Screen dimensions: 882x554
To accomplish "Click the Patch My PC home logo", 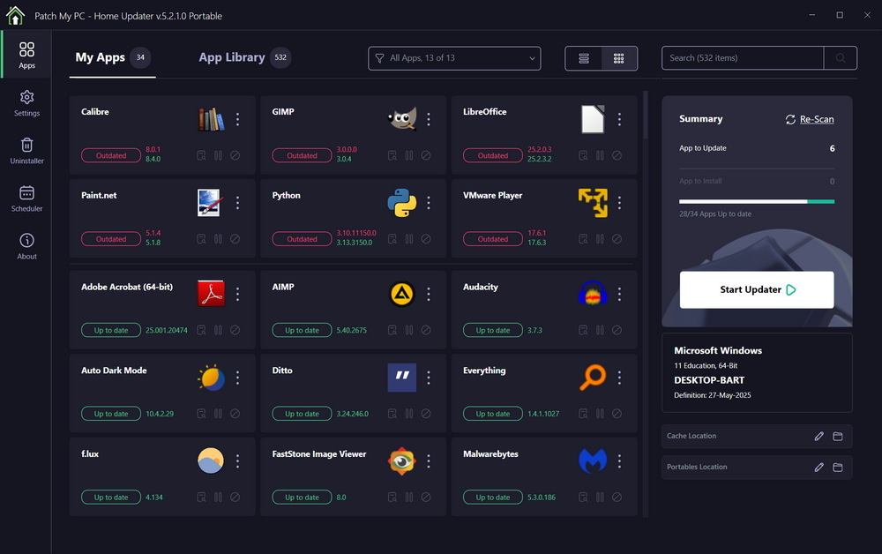I will tap(15, 16).
